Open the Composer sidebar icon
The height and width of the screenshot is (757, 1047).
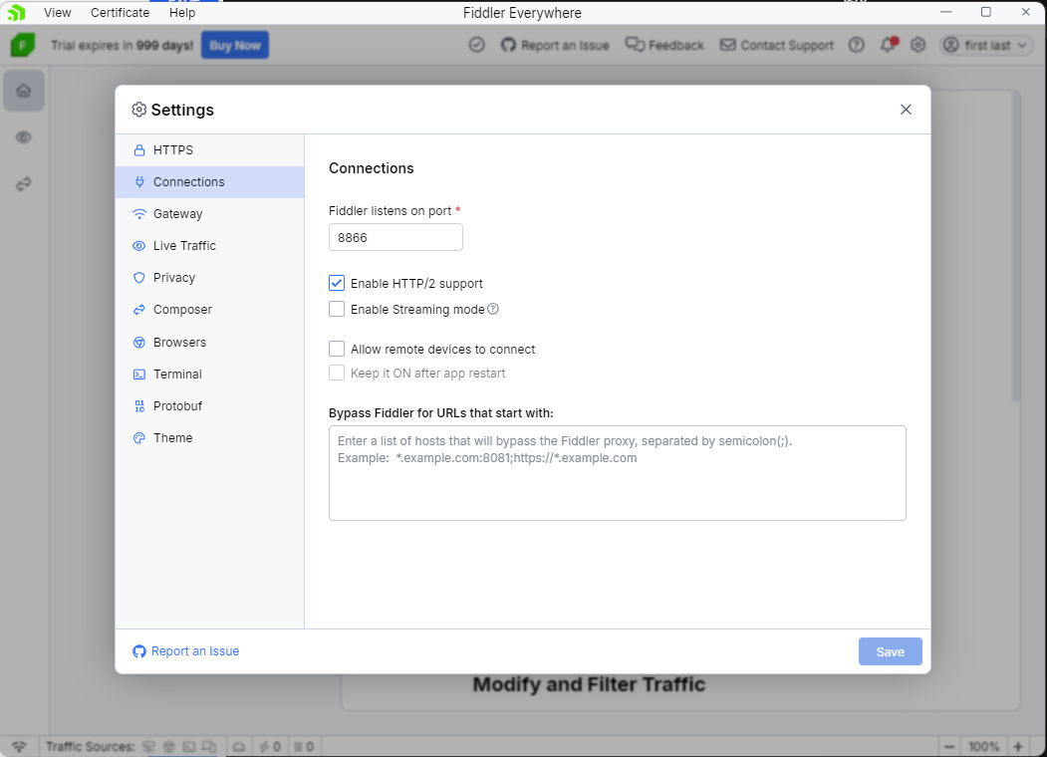[x=24, y=183]
